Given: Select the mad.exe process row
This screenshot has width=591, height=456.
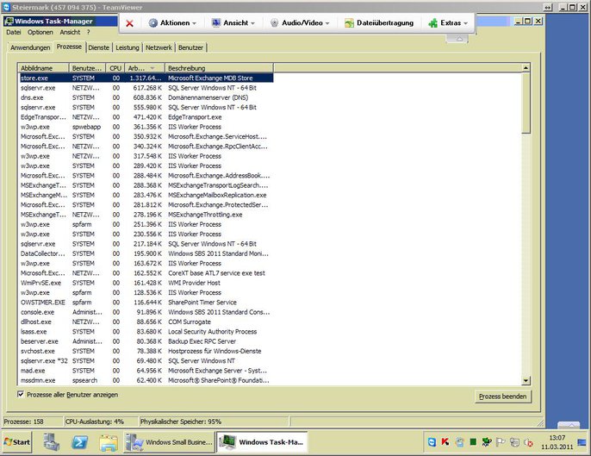Looking at the screenshot, I should (x=146, y=371).
